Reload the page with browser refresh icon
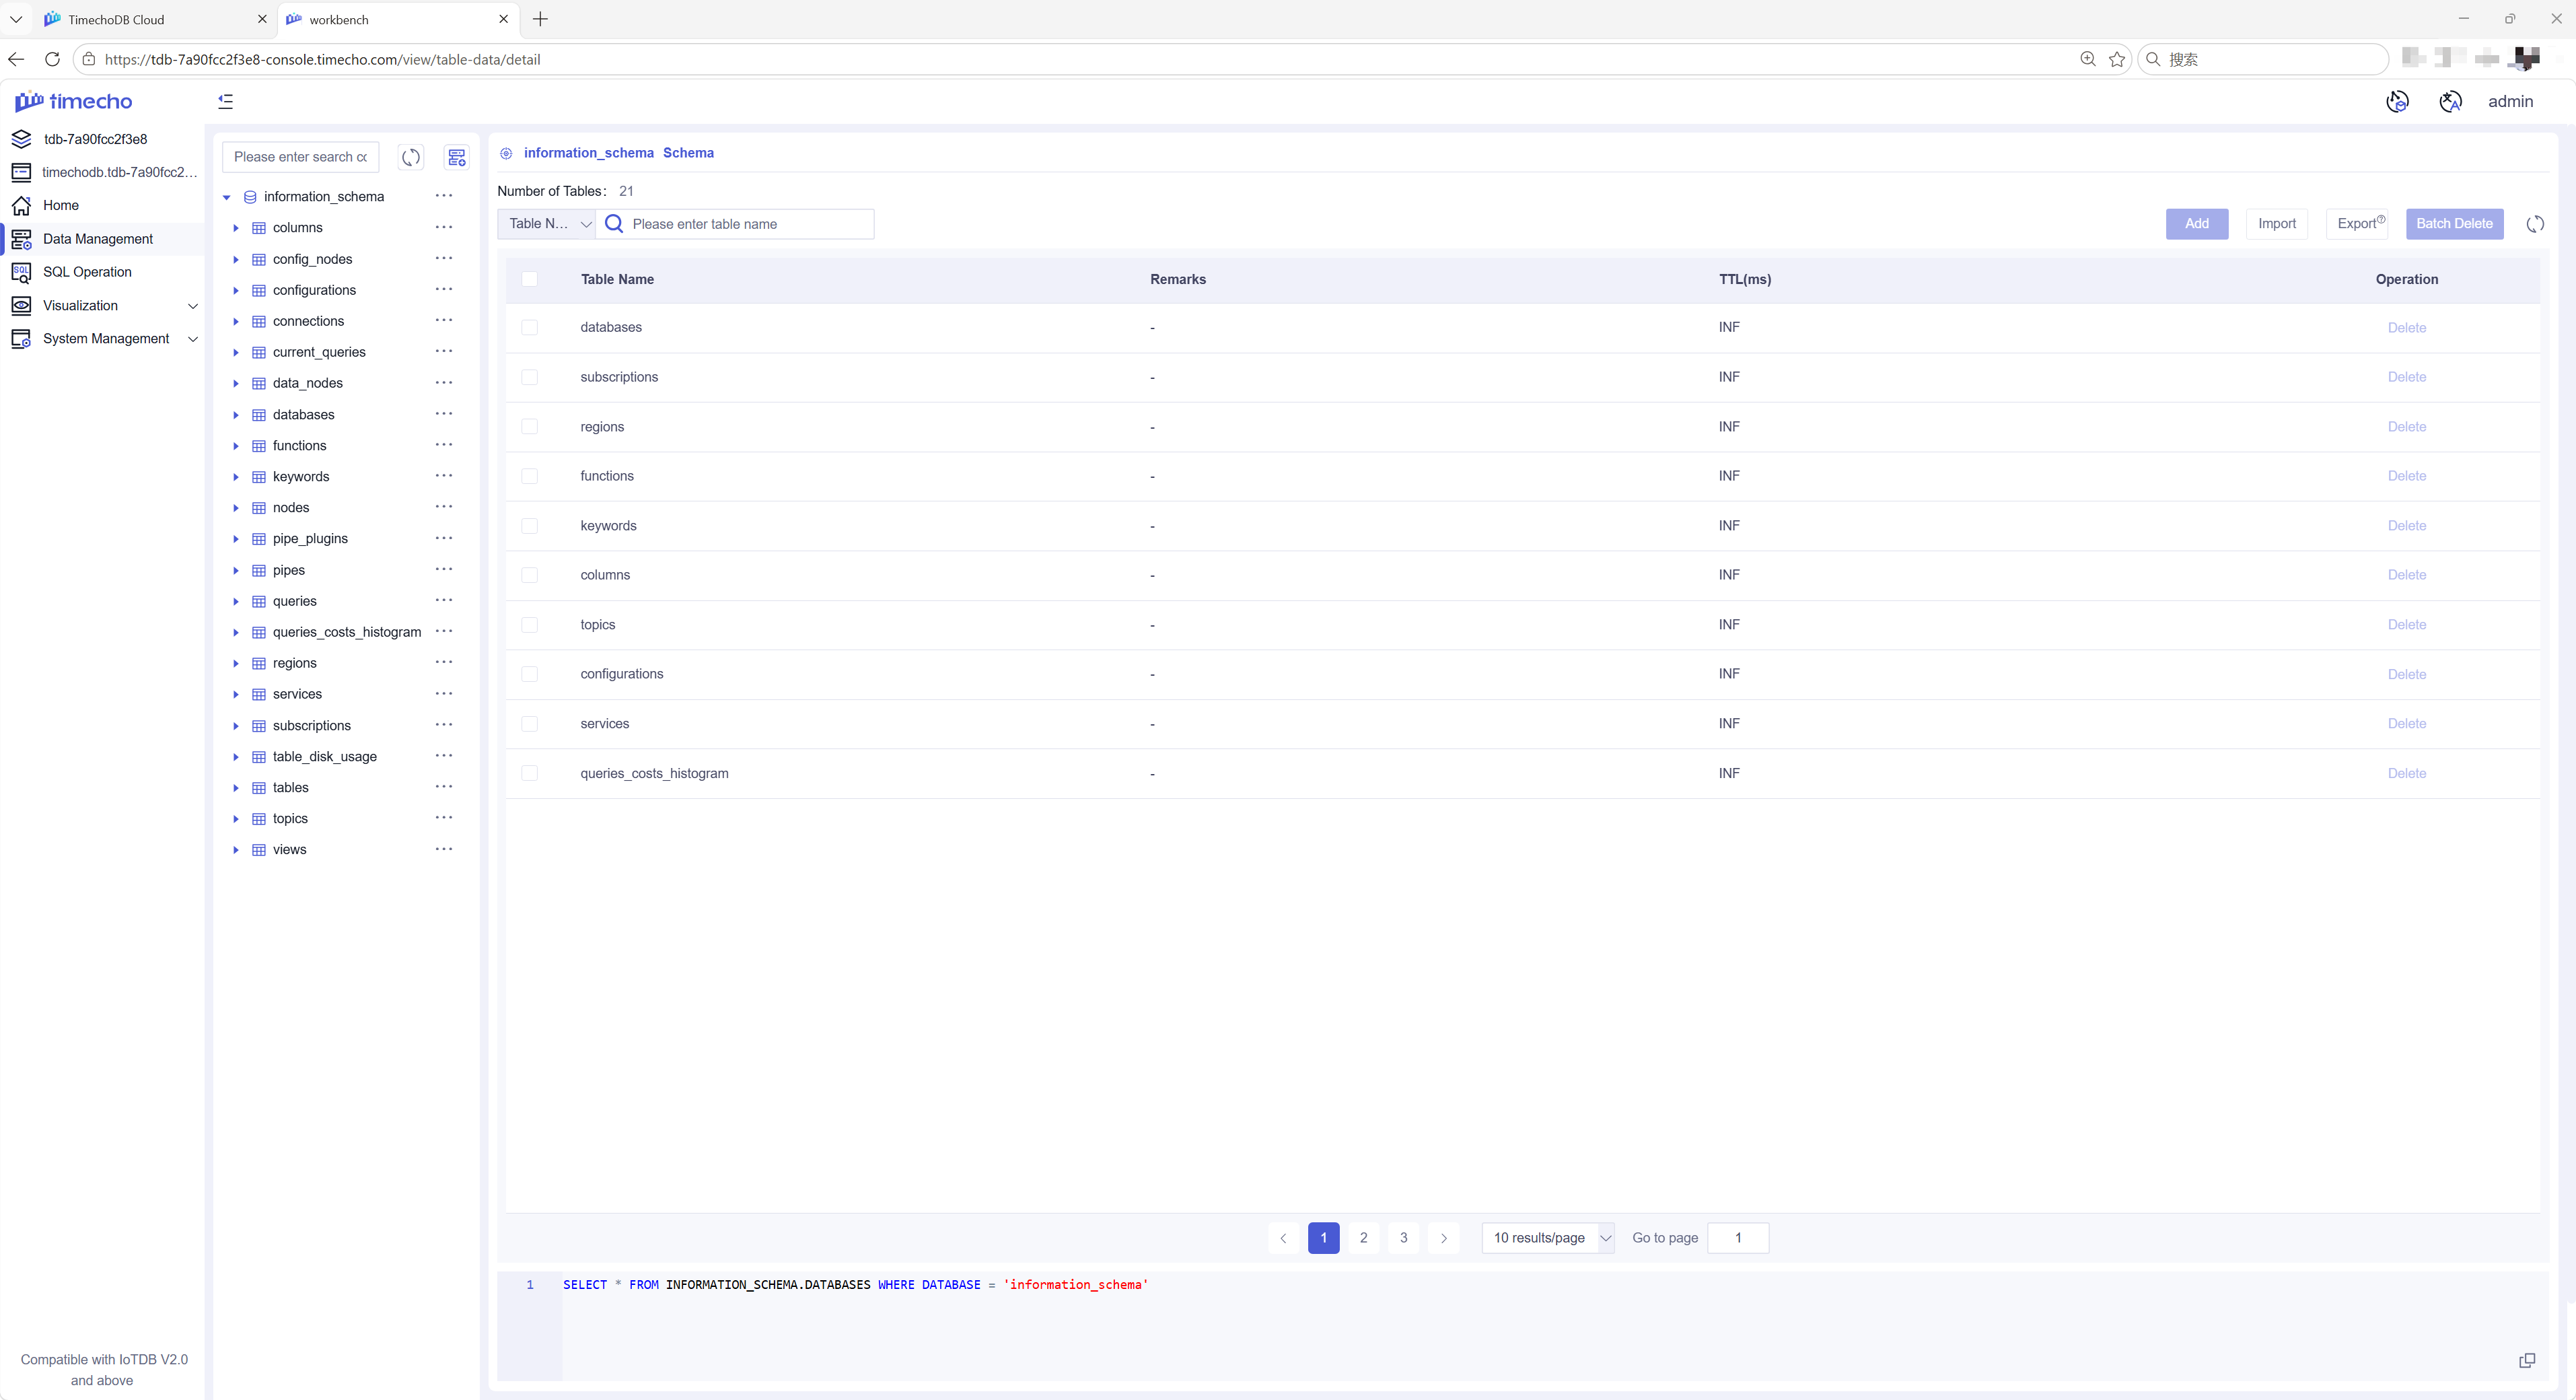The height and width of the screenshot is (1400, 2576). point(52,59)
